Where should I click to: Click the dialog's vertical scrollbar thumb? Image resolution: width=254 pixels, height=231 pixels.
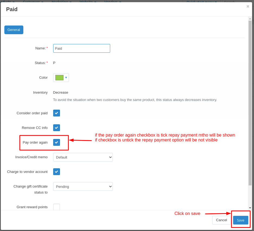click(x=250, y=103)
